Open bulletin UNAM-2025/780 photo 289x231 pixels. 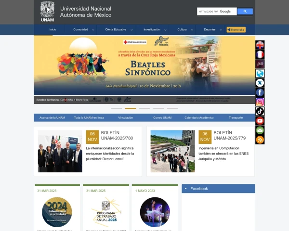60,151
